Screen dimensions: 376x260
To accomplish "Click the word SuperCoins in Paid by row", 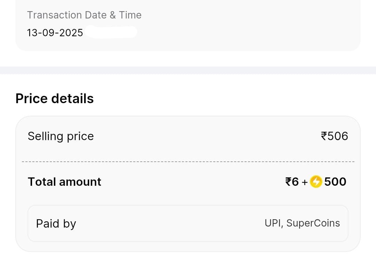I will (313, 223).
